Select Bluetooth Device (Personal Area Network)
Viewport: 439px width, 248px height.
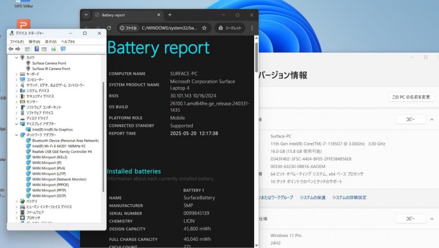65,141
